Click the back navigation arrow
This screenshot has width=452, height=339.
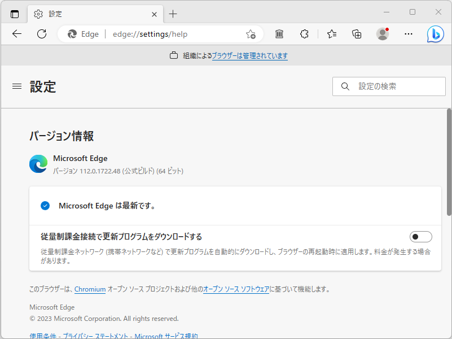[x=16, y=34]
